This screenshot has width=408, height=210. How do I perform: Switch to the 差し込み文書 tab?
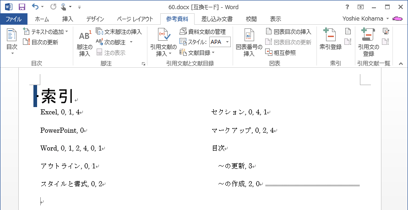(x=217, y=19)
